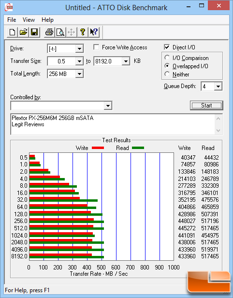Save results with the floppy disk icon

point(34,32)
